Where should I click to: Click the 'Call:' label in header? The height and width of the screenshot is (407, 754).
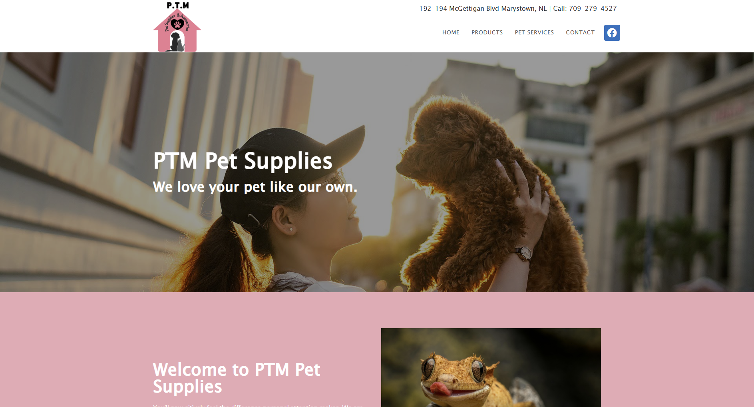560,8
